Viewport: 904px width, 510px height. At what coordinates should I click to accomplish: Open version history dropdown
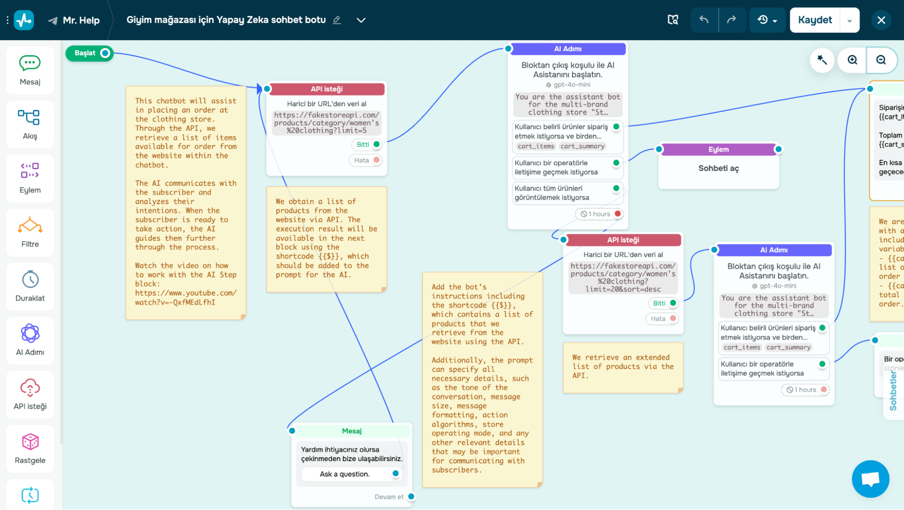[x=767, y=20]
